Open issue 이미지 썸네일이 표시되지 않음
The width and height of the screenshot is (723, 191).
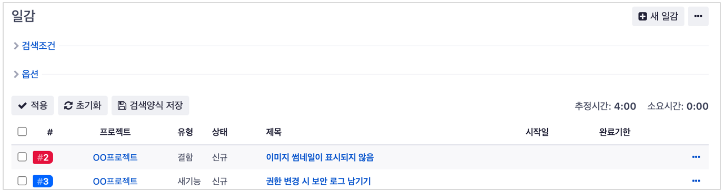pos(320,157)
